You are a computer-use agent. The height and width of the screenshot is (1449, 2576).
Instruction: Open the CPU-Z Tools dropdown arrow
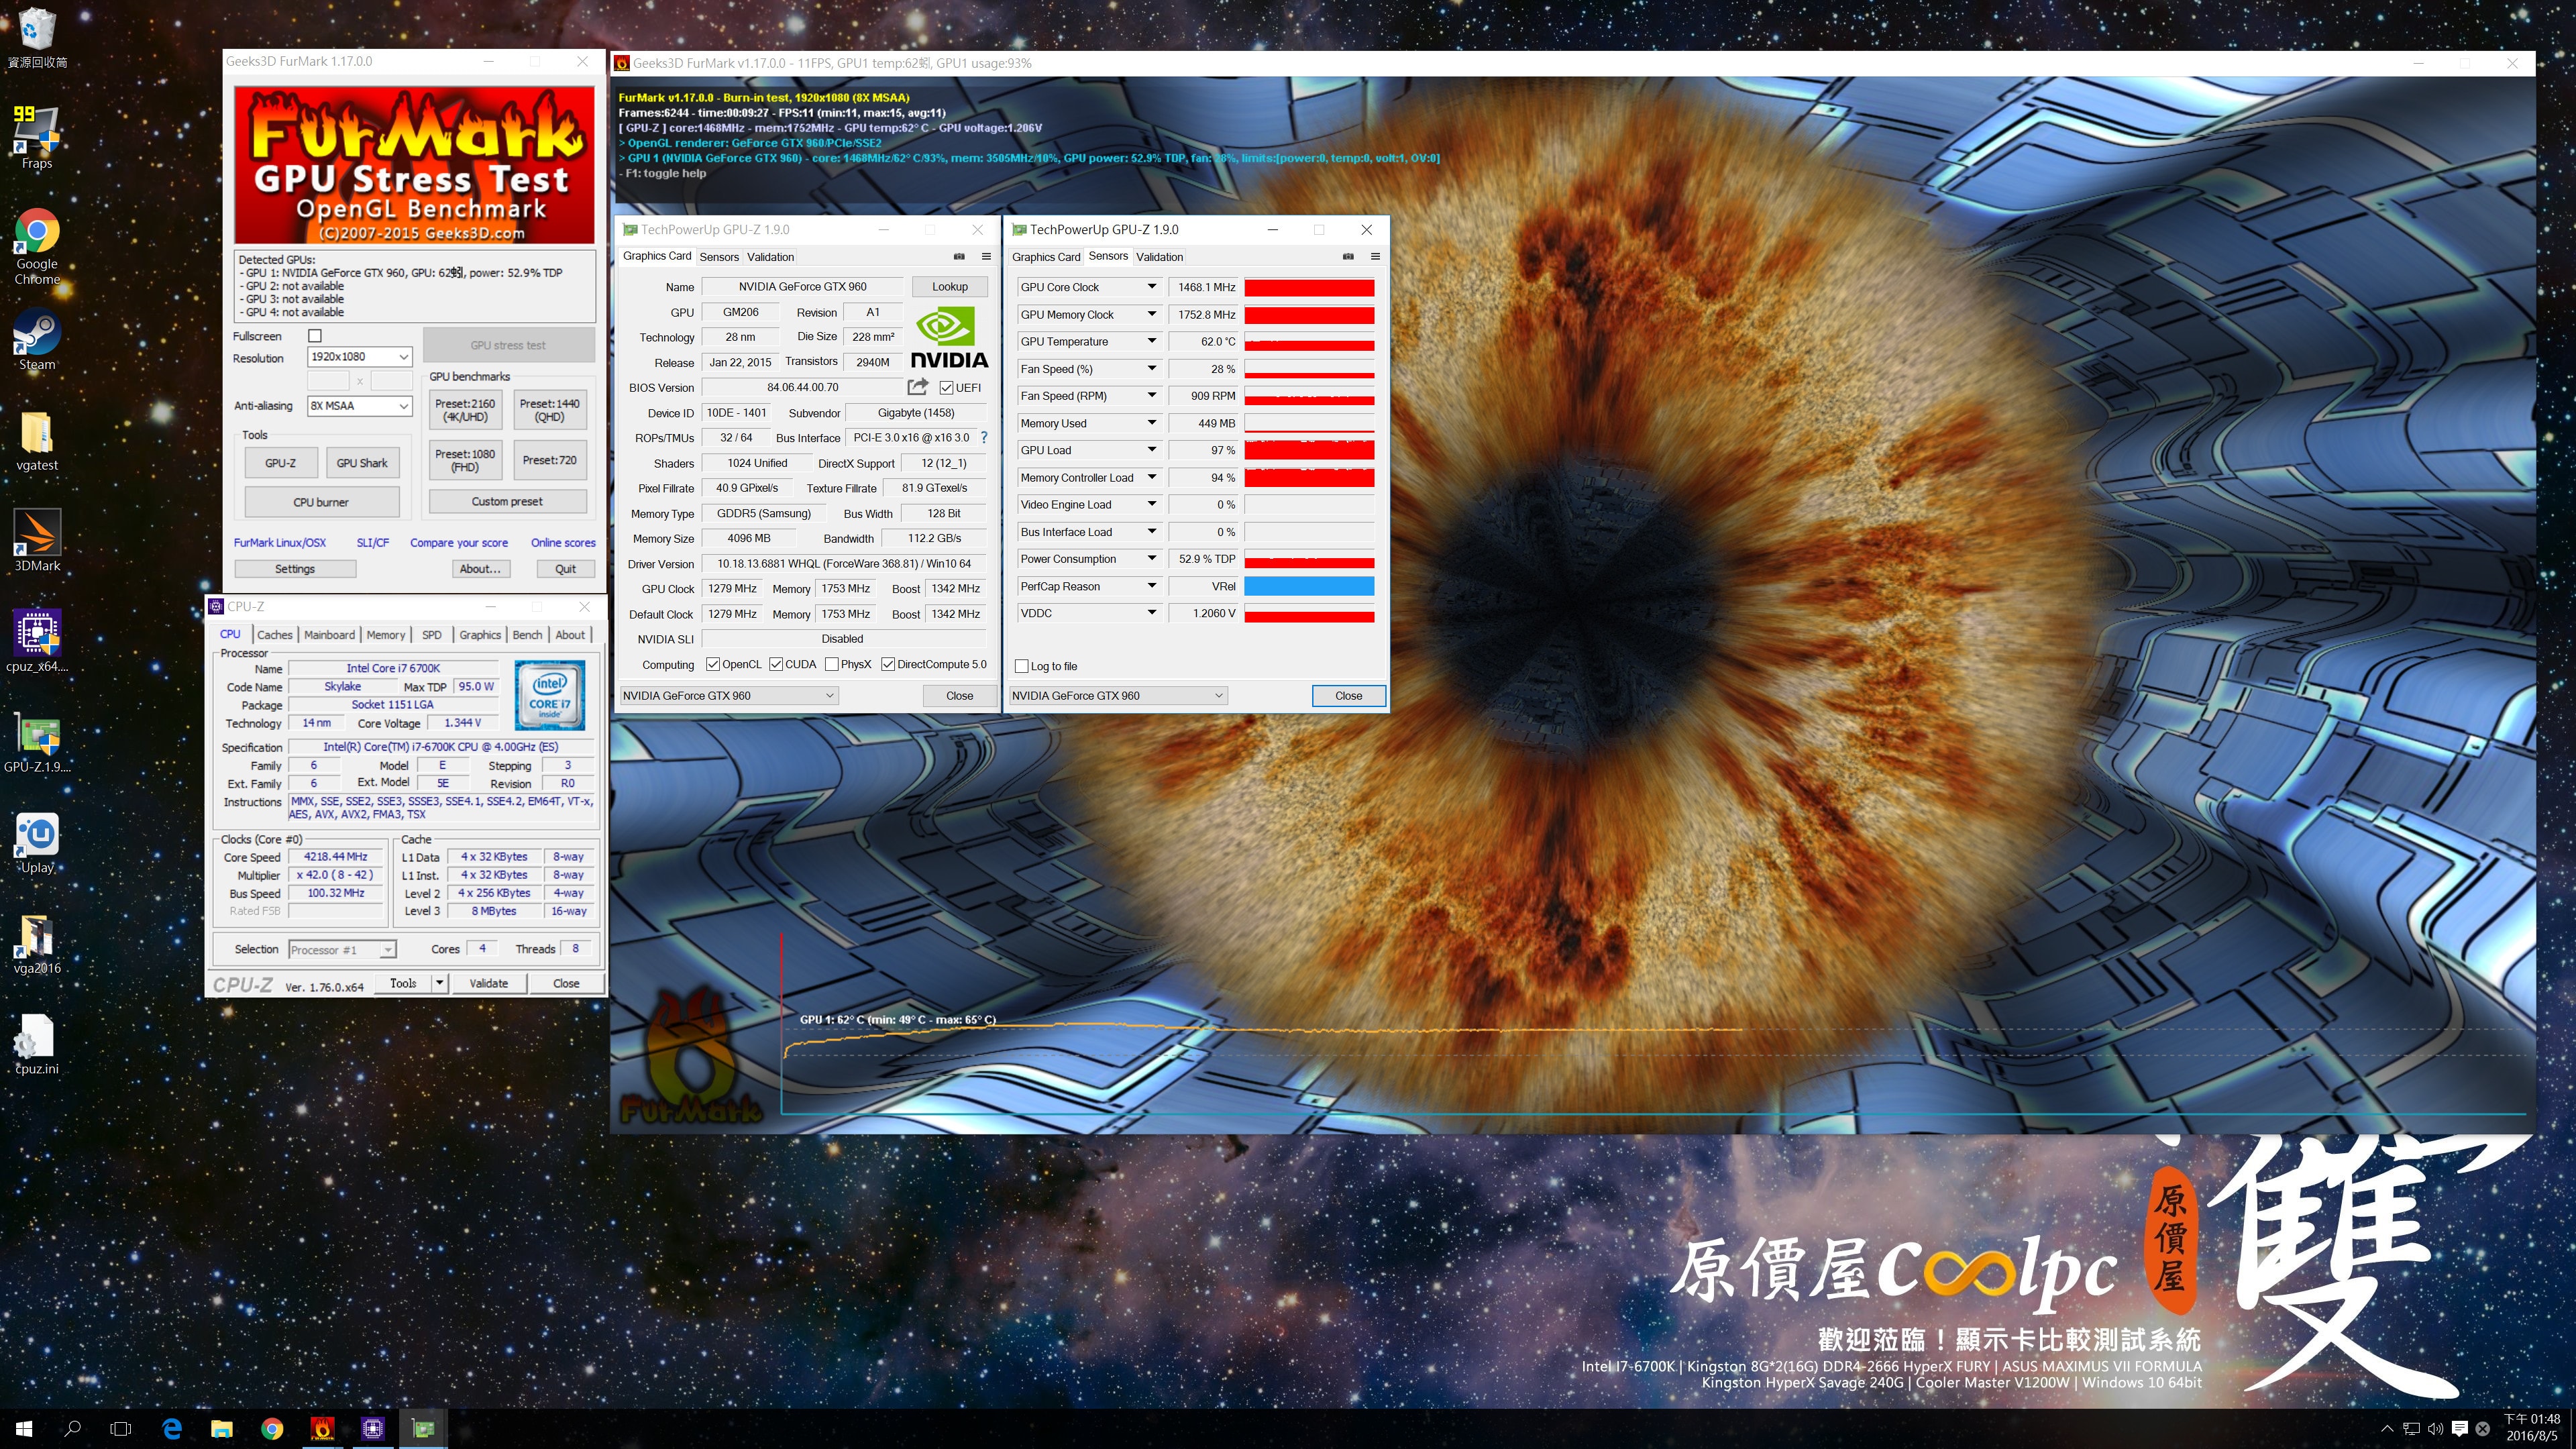(439, 983)
